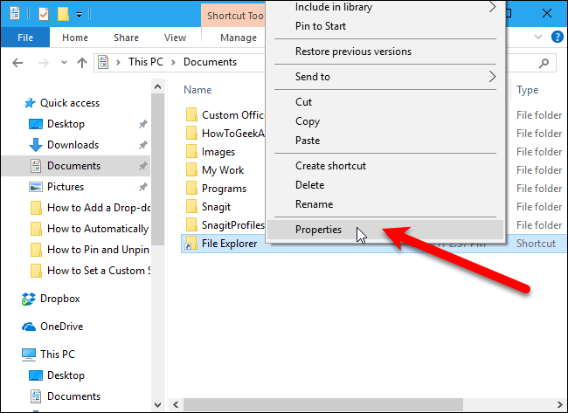This screenshot has width=568, height=413.
Task: Select the Snagit folder
Action: pyautogui.click(x=216, y=207)
